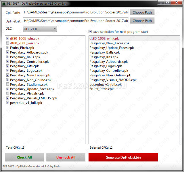Click the Check All button
The height and width of the screenshot is (172, 184).
coord(24,157)
